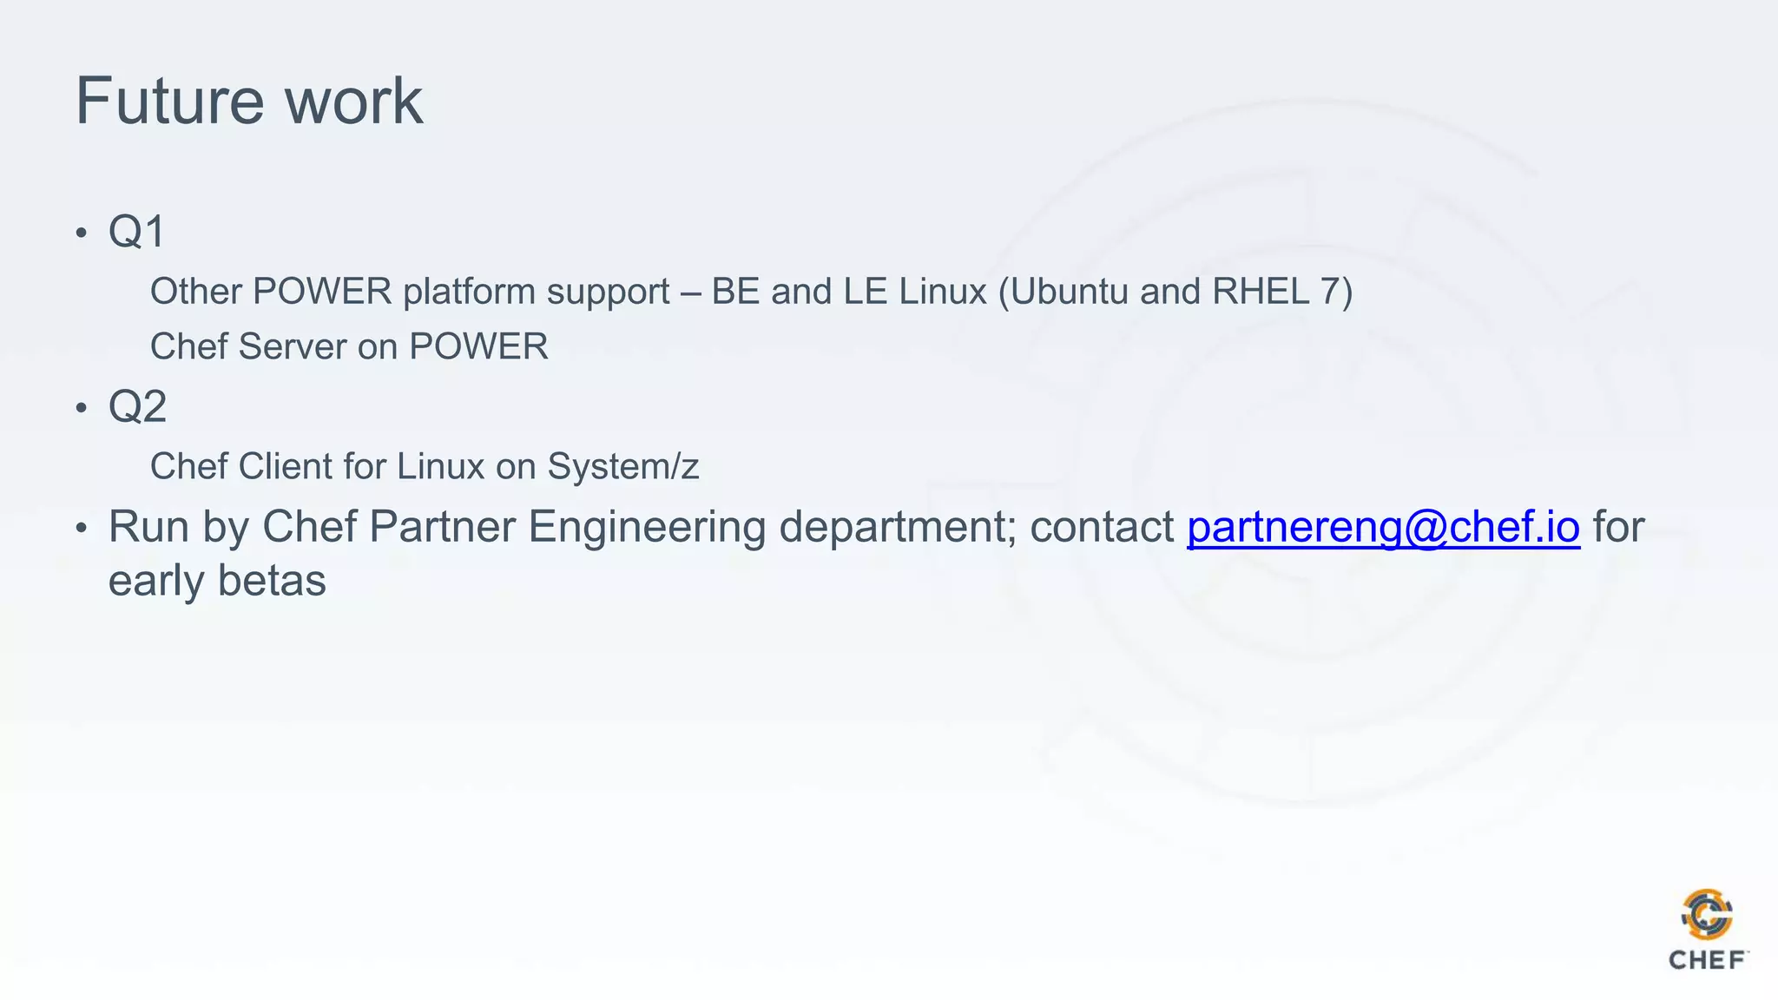Click the 'Other POWER platform support' line

(x=751, y=292)
